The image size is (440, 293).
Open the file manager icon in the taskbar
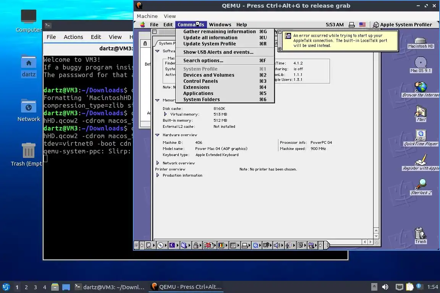[55, 287]
